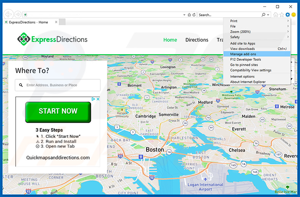
Task: Click the Chelsea label on map
Action: click(237, 150)
